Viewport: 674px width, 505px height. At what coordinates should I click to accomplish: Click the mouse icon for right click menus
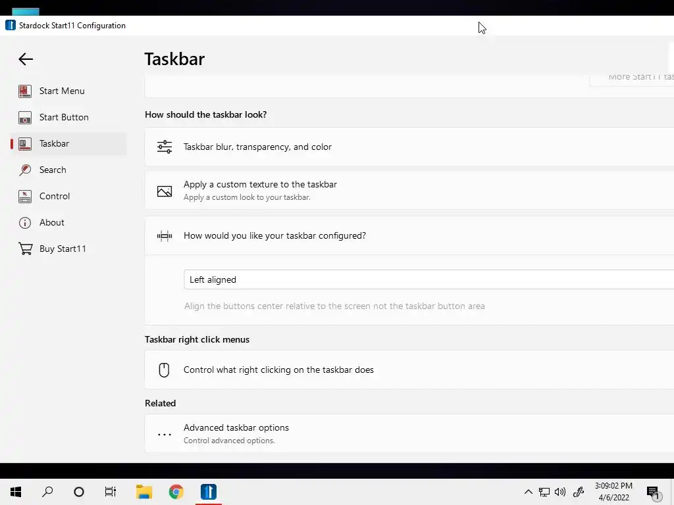pyautogui.click(x=164, y=370)
